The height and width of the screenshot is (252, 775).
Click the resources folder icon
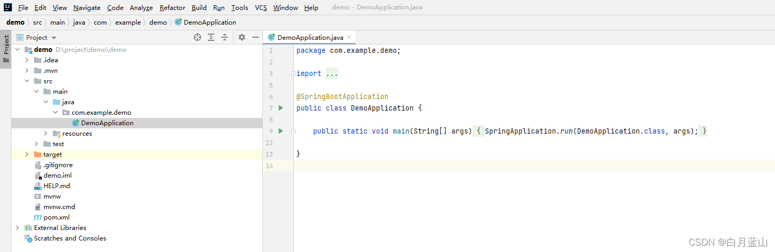point(57,134)
